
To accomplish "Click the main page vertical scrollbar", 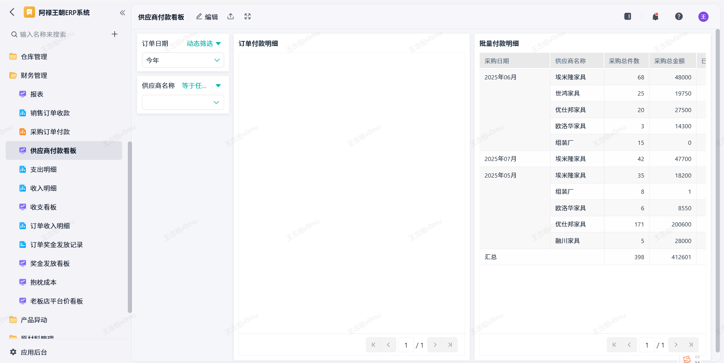I will tap(718, 191).
